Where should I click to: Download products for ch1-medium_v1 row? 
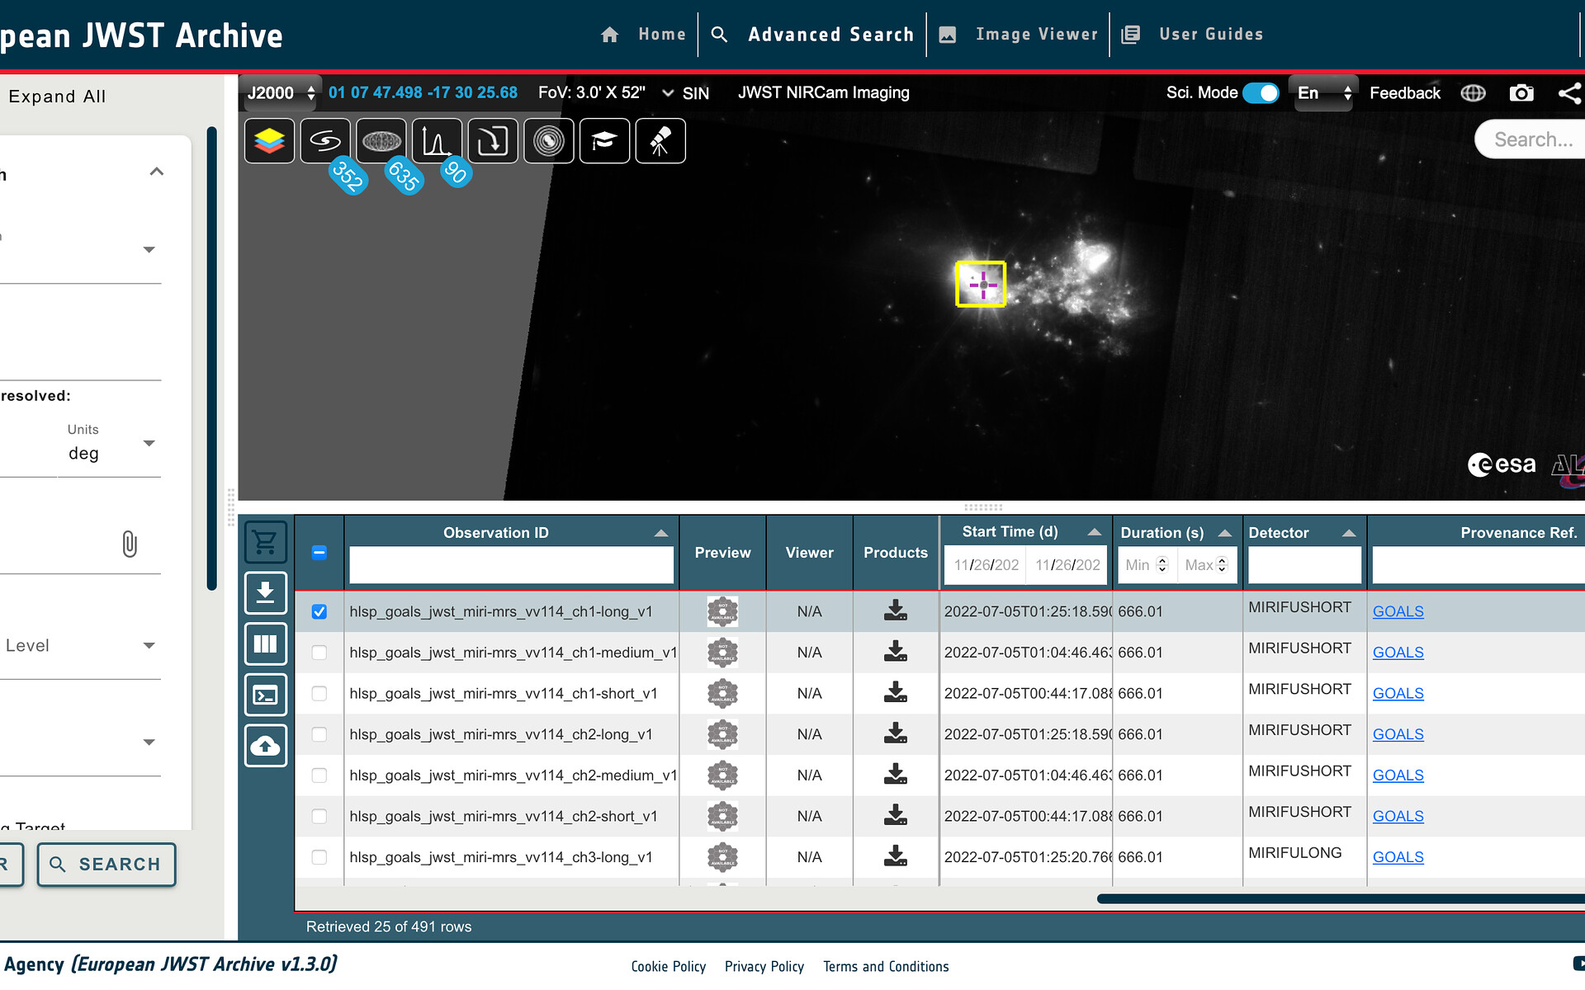coord(895,652)
